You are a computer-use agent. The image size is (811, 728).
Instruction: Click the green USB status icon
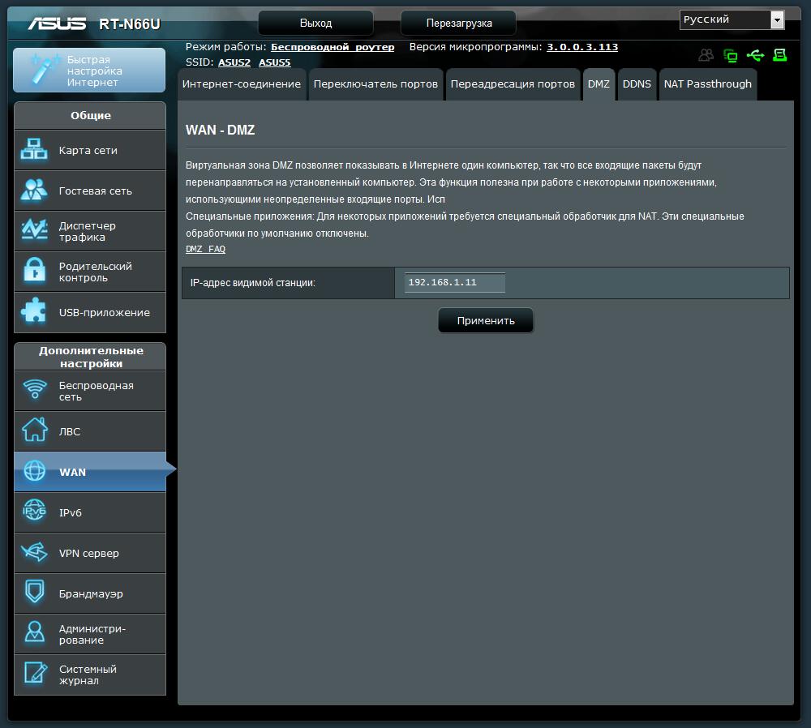(755, 55)
